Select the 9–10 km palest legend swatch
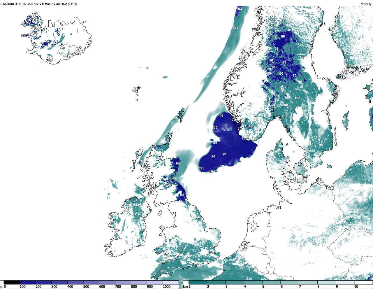 point(345,283)
